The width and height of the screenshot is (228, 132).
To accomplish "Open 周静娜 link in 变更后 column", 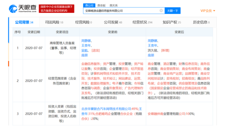I will (x=152, y=41).
